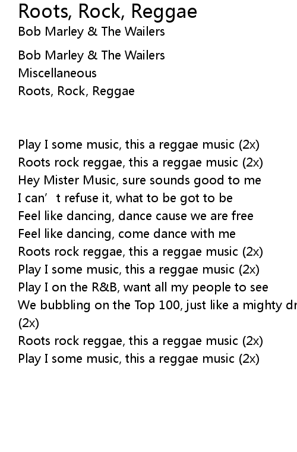Select the Miscellaneous album line
Image resolution: width=297 pixels, height=452 pixels.
(57, 73)
